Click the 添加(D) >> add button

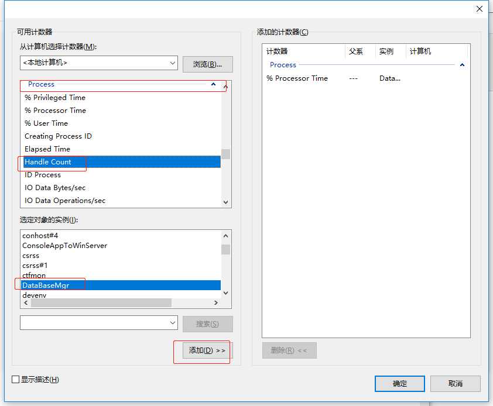pos(207,350)
